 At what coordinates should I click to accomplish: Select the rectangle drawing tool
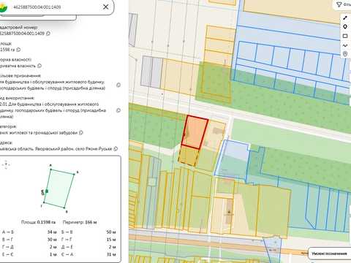(x=345, y=36)
